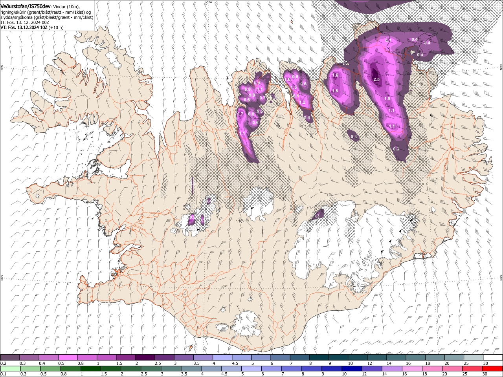
Task: Click the 1.7 snowfall value label on map
Action: (240, 114)
